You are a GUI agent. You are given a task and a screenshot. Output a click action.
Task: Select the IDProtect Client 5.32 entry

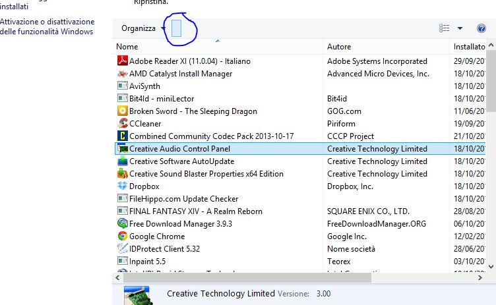pos(164,249)
